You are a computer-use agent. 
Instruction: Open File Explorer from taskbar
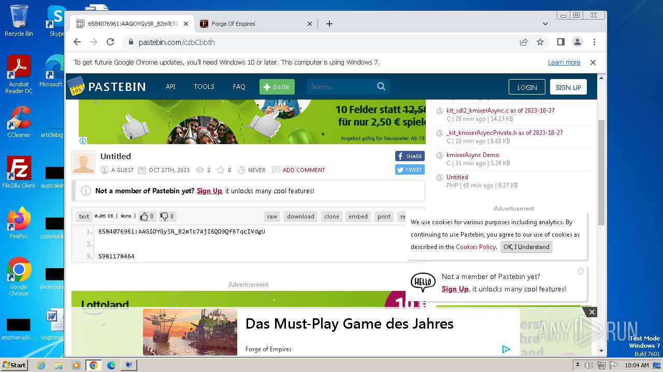click(x=59, y=365)
